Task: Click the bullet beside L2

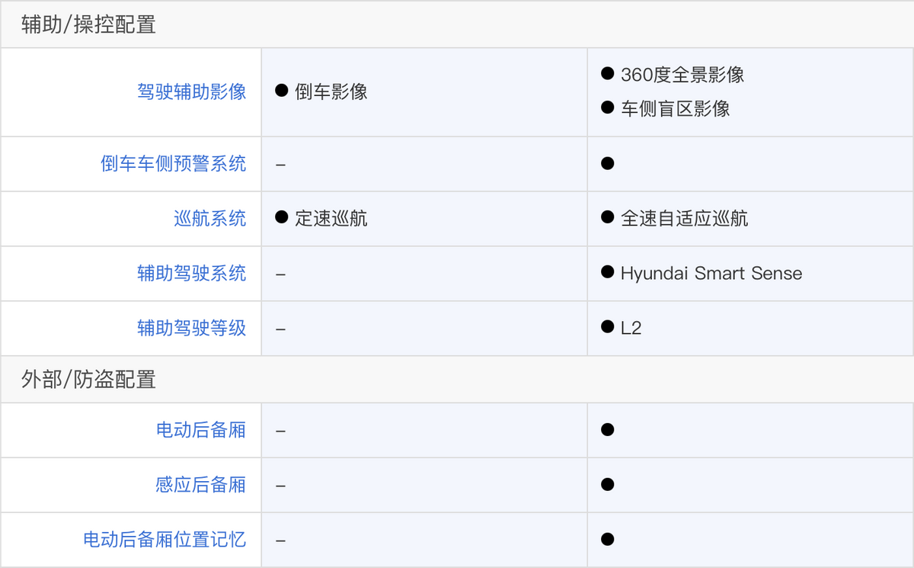Action: tap(607, 327)
